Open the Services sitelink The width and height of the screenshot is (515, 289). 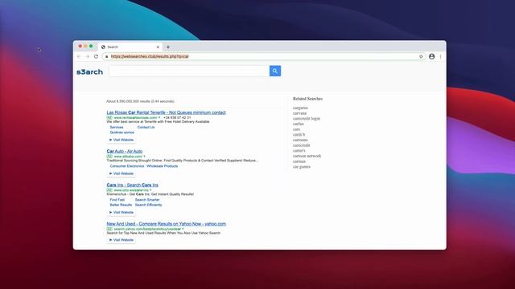pos(117,127)
